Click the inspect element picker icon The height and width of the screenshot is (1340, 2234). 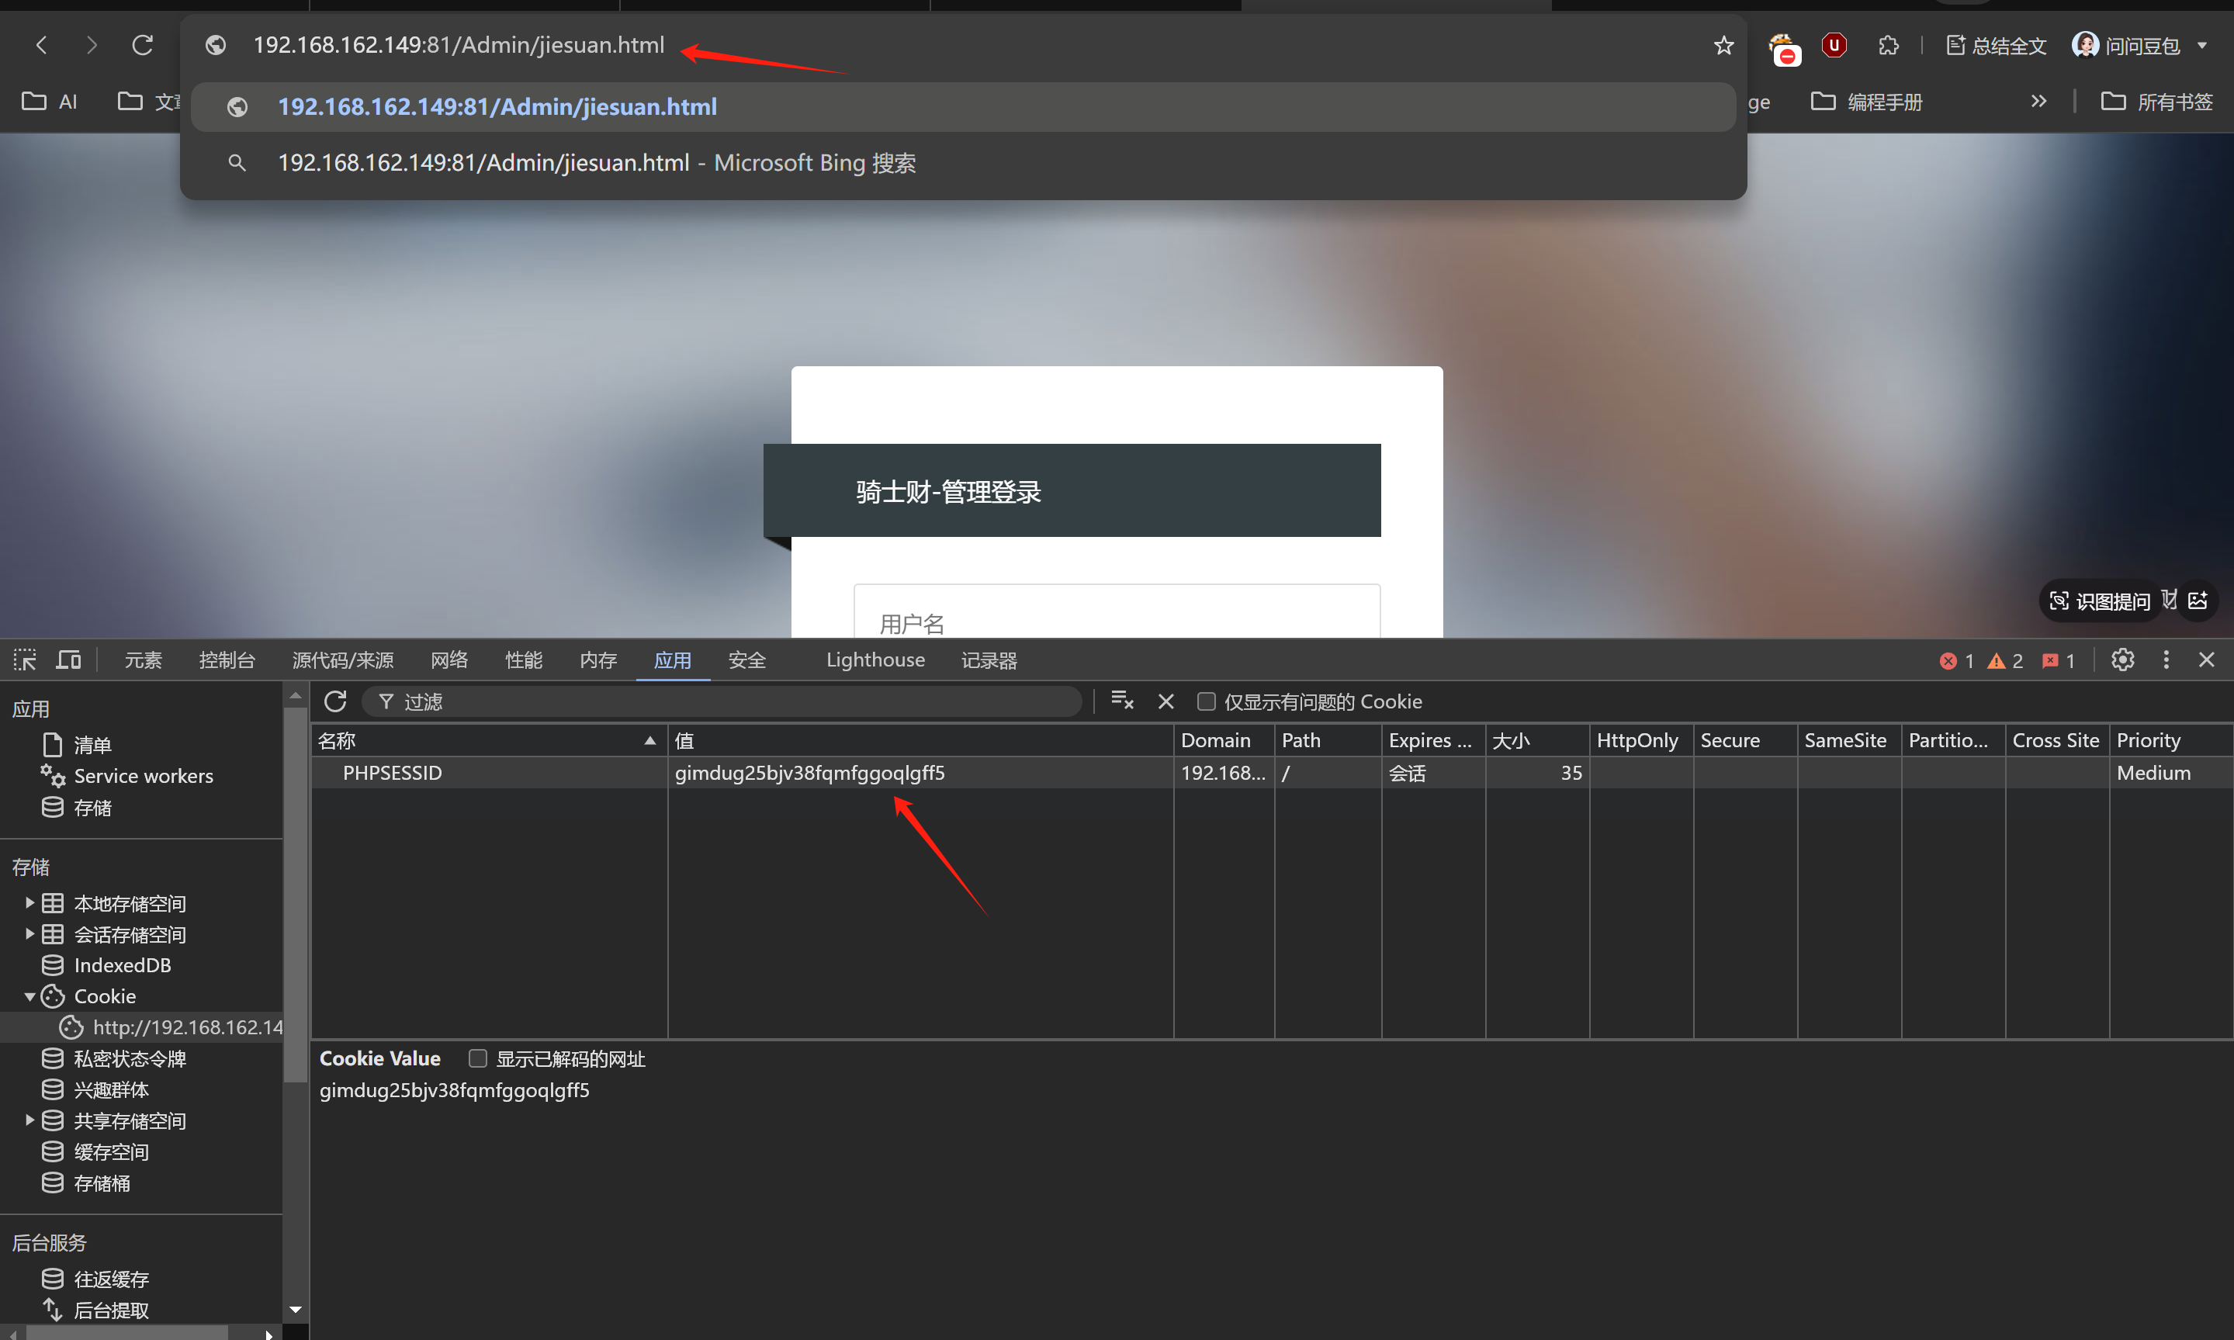(26, 660)
